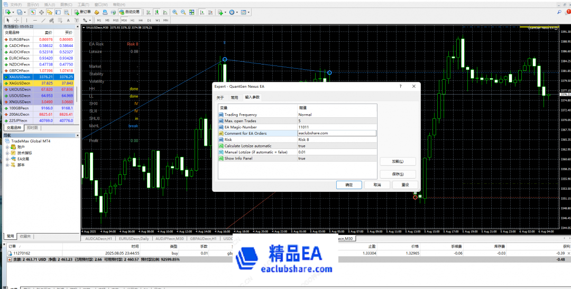Select the equidistant channel tool
This screenshot has width=571, height=289.
click(51, 21)
